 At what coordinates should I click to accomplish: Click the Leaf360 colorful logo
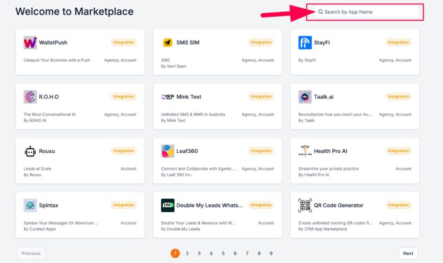[x=167, y=151]
